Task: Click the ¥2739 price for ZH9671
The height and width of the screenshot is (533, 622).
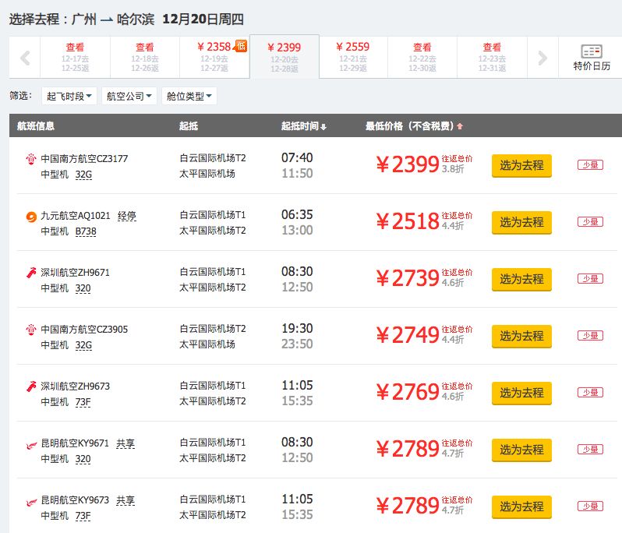Action: coord(408,278)
